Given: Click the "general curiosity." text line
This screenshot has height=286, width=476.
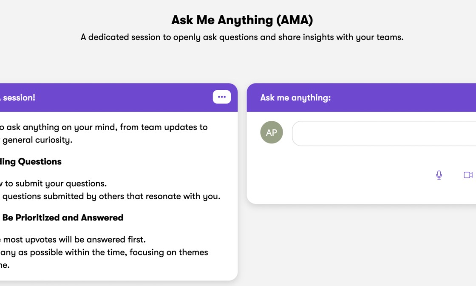Looking at the screenshot, I should [37, 140].
